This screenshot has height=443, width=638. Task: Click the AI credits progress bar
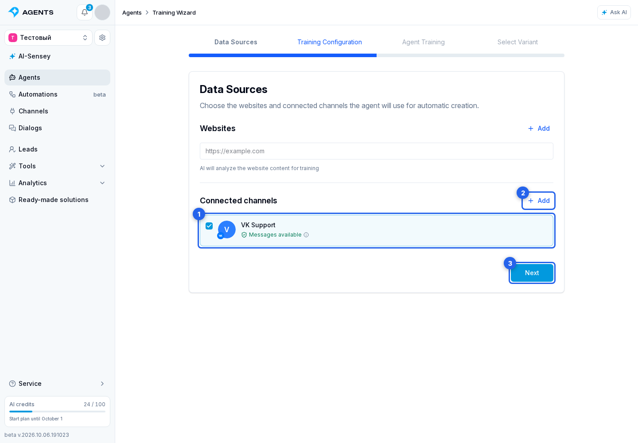[57, 412]
